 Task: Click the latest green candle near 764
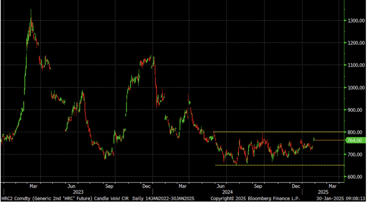(314, 139)
